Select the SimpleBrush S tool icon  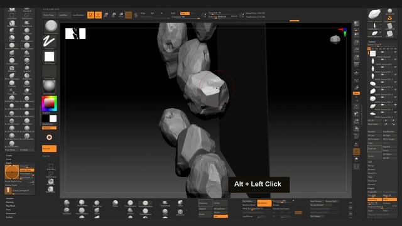[389, 18]
